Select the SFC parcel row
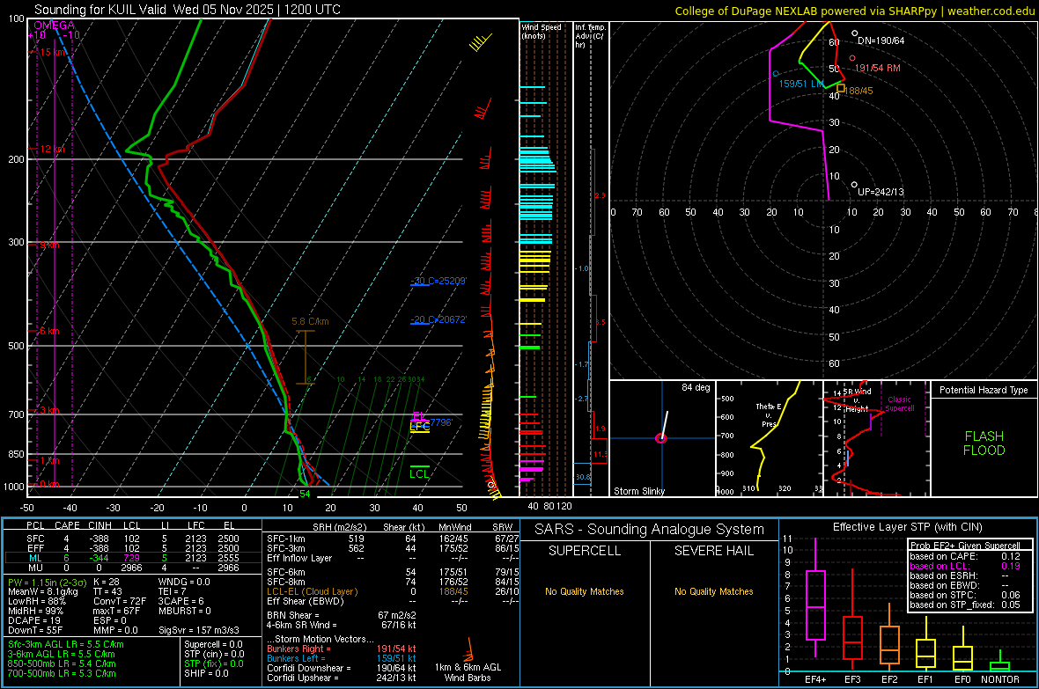This screenshot has width=1039, height=689. 132,537
